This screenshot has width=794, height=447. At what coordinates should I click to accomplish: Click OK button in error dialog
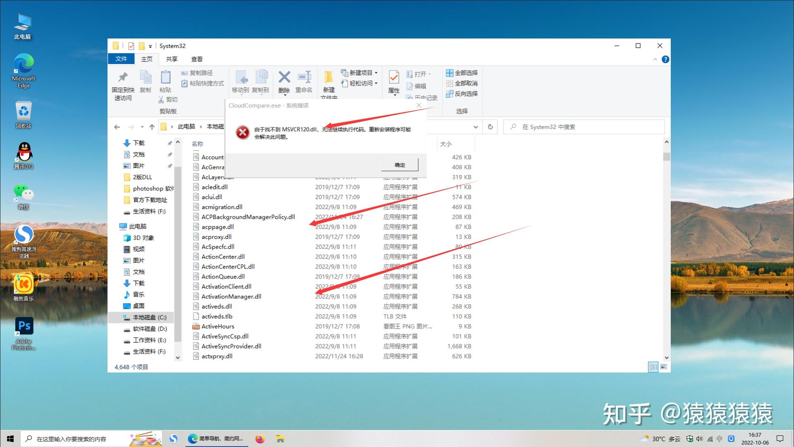click(x=400, y=165)
